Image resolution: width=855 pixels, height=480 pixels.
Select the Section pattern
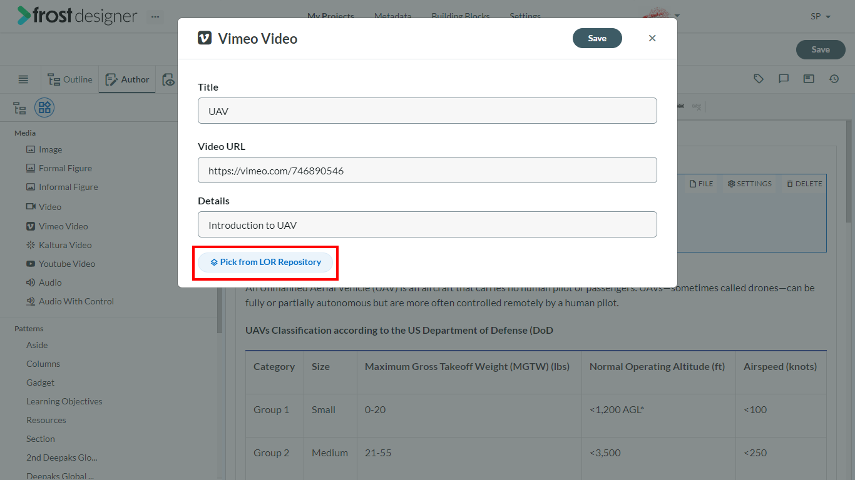tap(41, 439)
